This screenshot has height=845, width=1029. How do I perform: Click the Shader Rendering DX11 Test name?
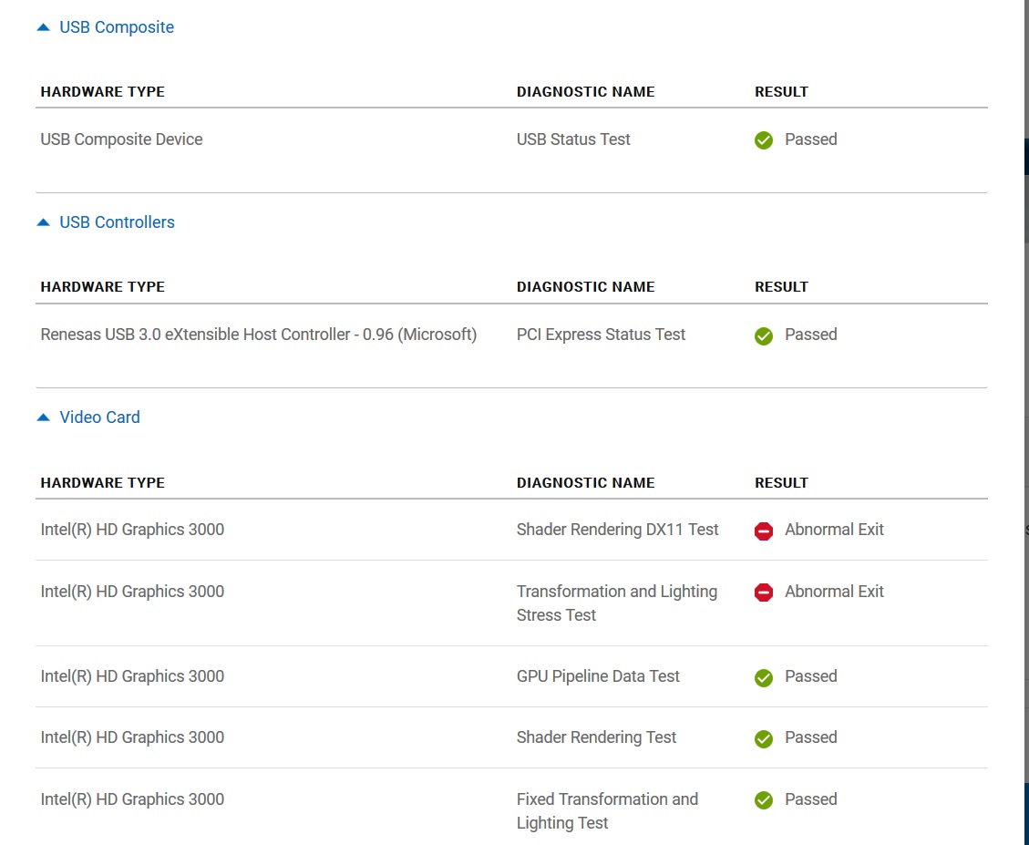pyautogui.click(x=617, y=530)
